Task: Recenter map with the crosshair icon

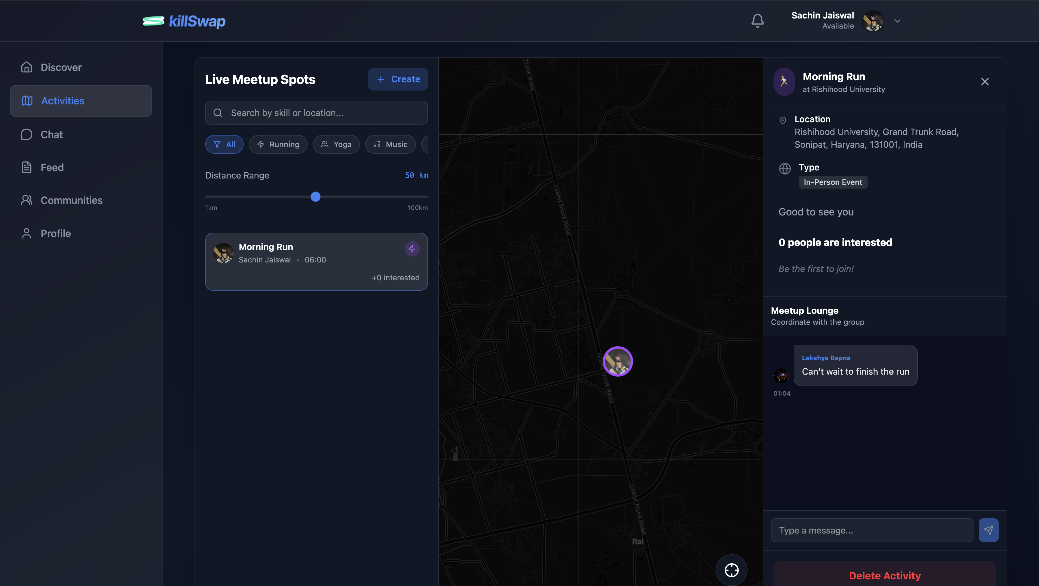Action: click(x=731, y=570)
